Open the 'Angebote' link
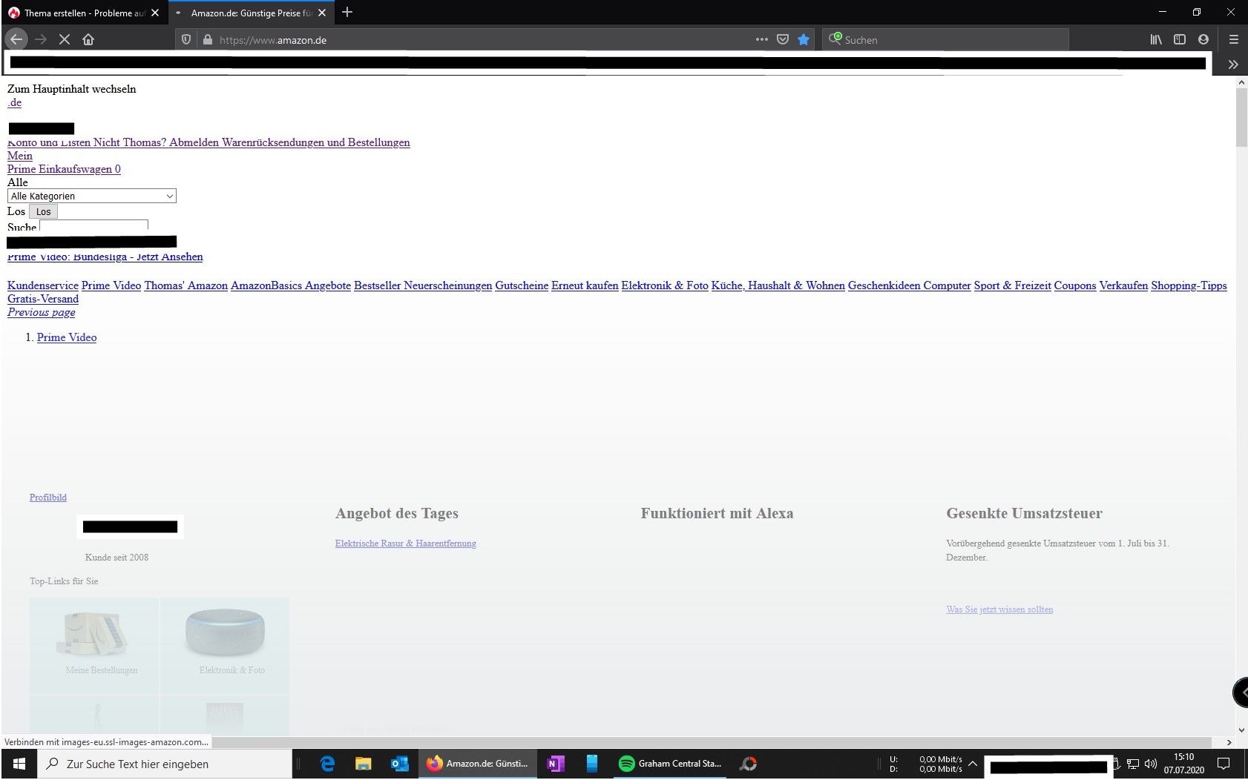Viewport: 1248px width, 780px height. pos(328,285)
